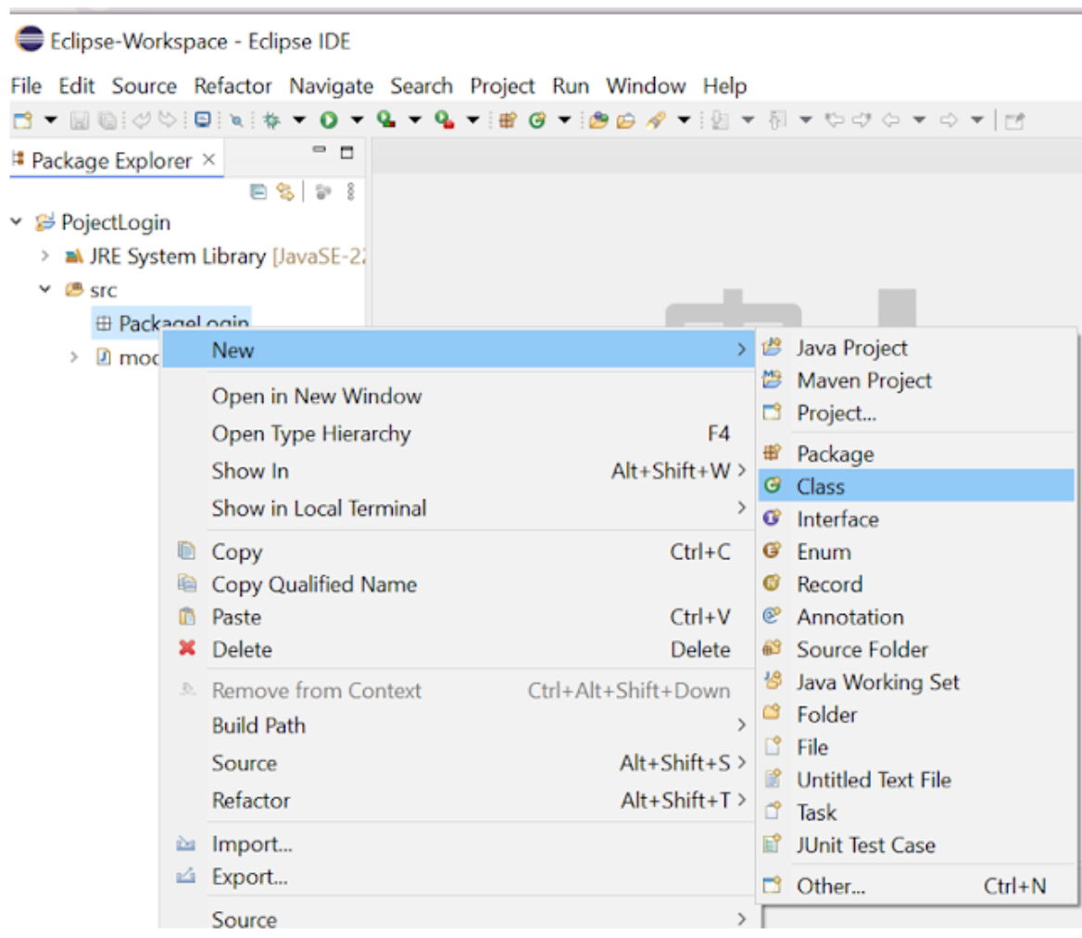Close the Package Explorer tab
Image resolution: width=1082 pixels, height=938 pixels.
pos(209,160)
